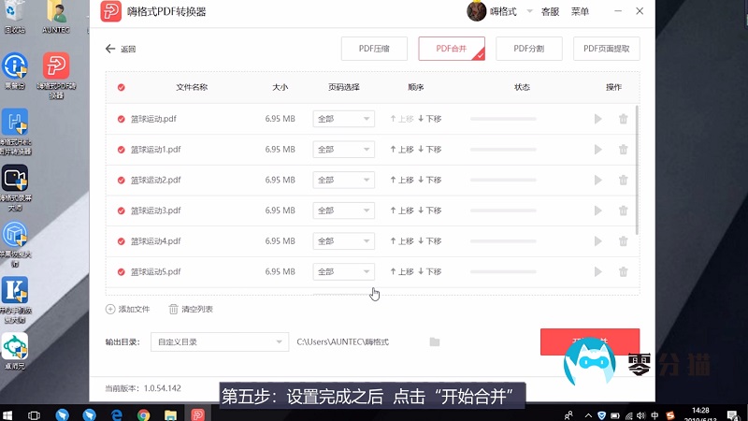Open 全部 page dropdown for 篮球运动3.pdf
Image resolution: width=748 pixels, height=421 pixels.
pos(343,210)
